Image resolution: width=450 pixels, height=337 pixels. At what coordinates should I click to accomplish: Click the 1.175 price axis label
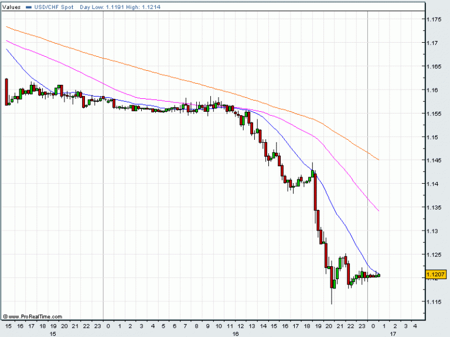pyautogui.click(x=434, y=19)
